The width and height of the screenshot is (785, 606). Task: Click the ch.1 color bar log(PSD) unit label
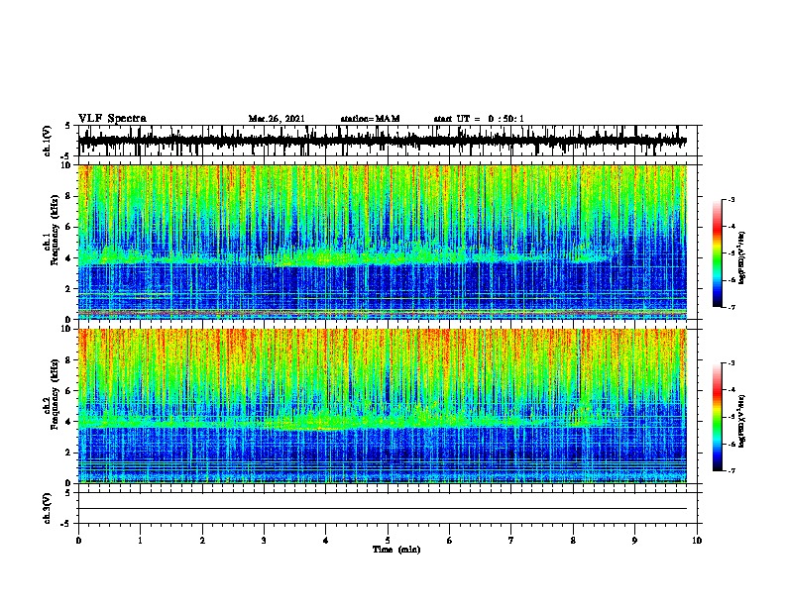tap(742, 257)
